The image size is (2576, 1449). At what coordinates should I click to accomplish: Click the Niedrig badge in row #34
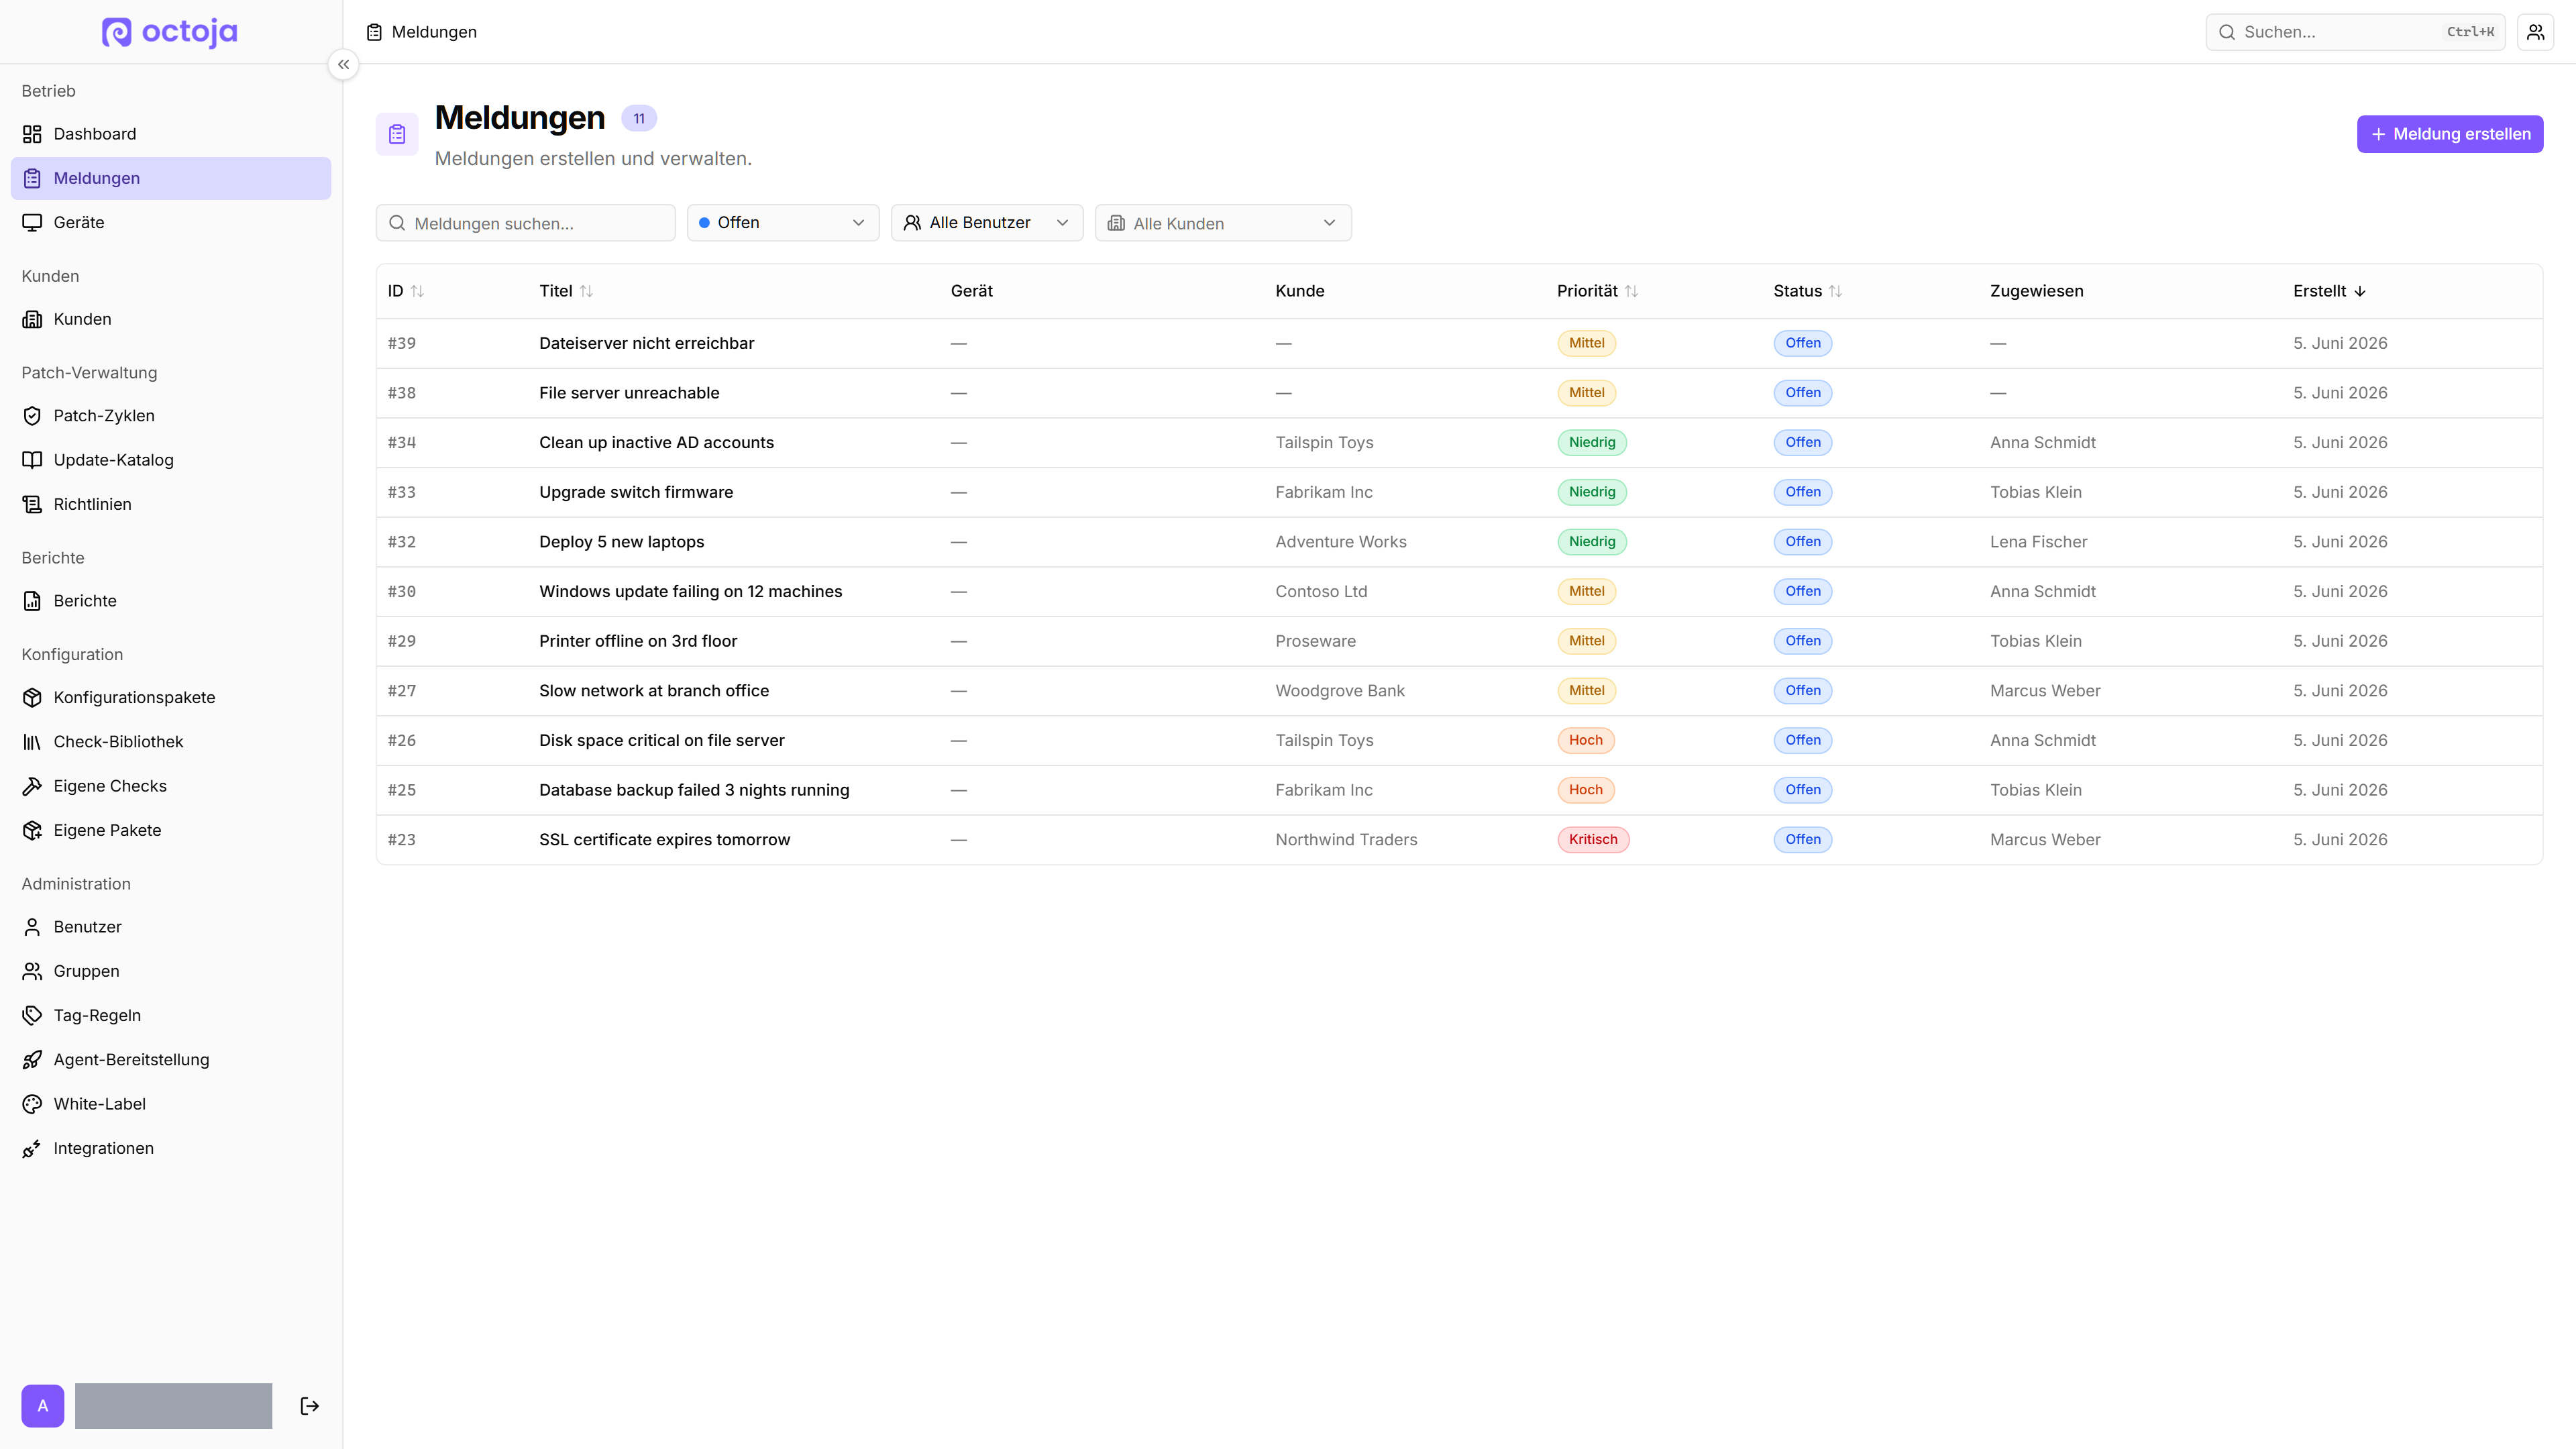click(x=1591, y=442)
